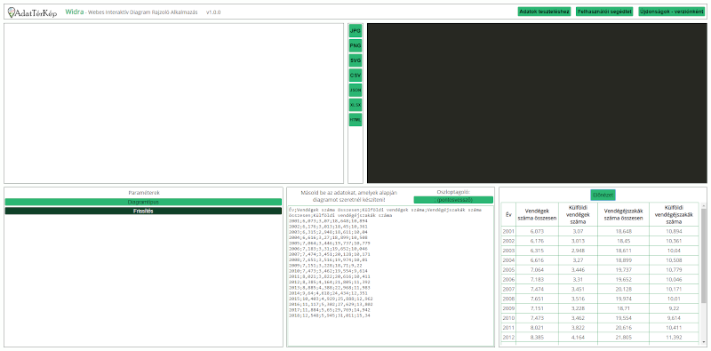The height and width of the screenshot is (351, 711).
Task: Click the Másold be az adatokat instruction text
Action: (x=349, y=195)
